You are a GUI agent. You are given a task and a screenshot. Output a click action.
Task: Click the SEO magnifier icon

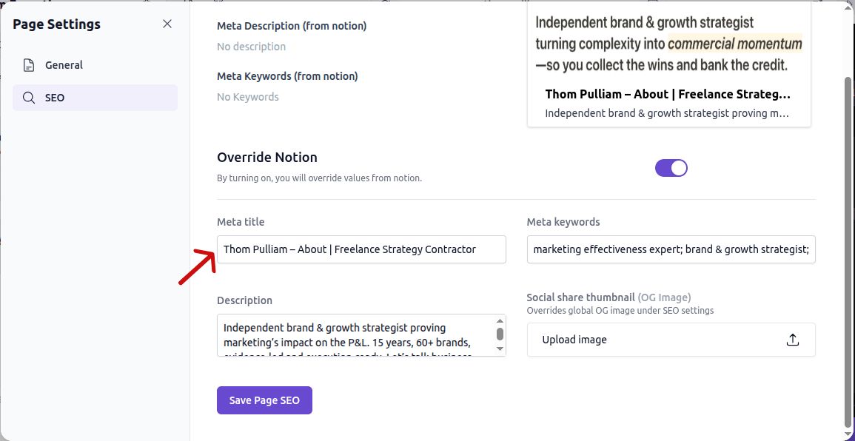(x=29, y=98)
